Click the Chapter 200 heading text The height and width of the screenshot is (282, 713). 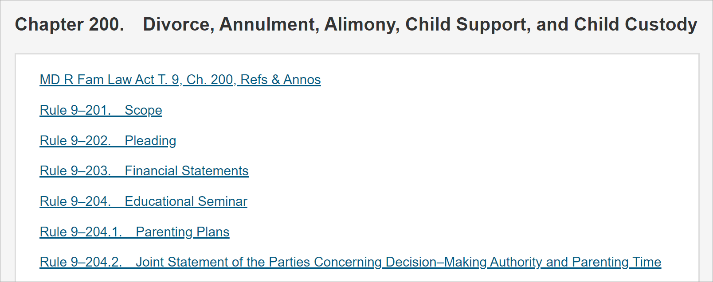pyautogui.click(x=356, y=24)
